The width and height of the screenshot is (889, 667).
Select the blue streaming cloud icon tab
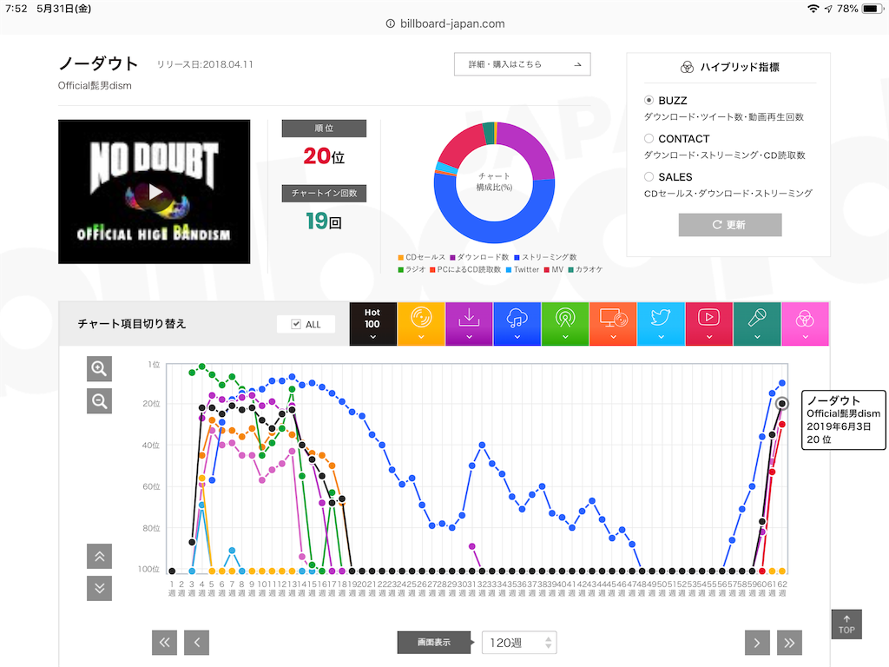[517, 324]
